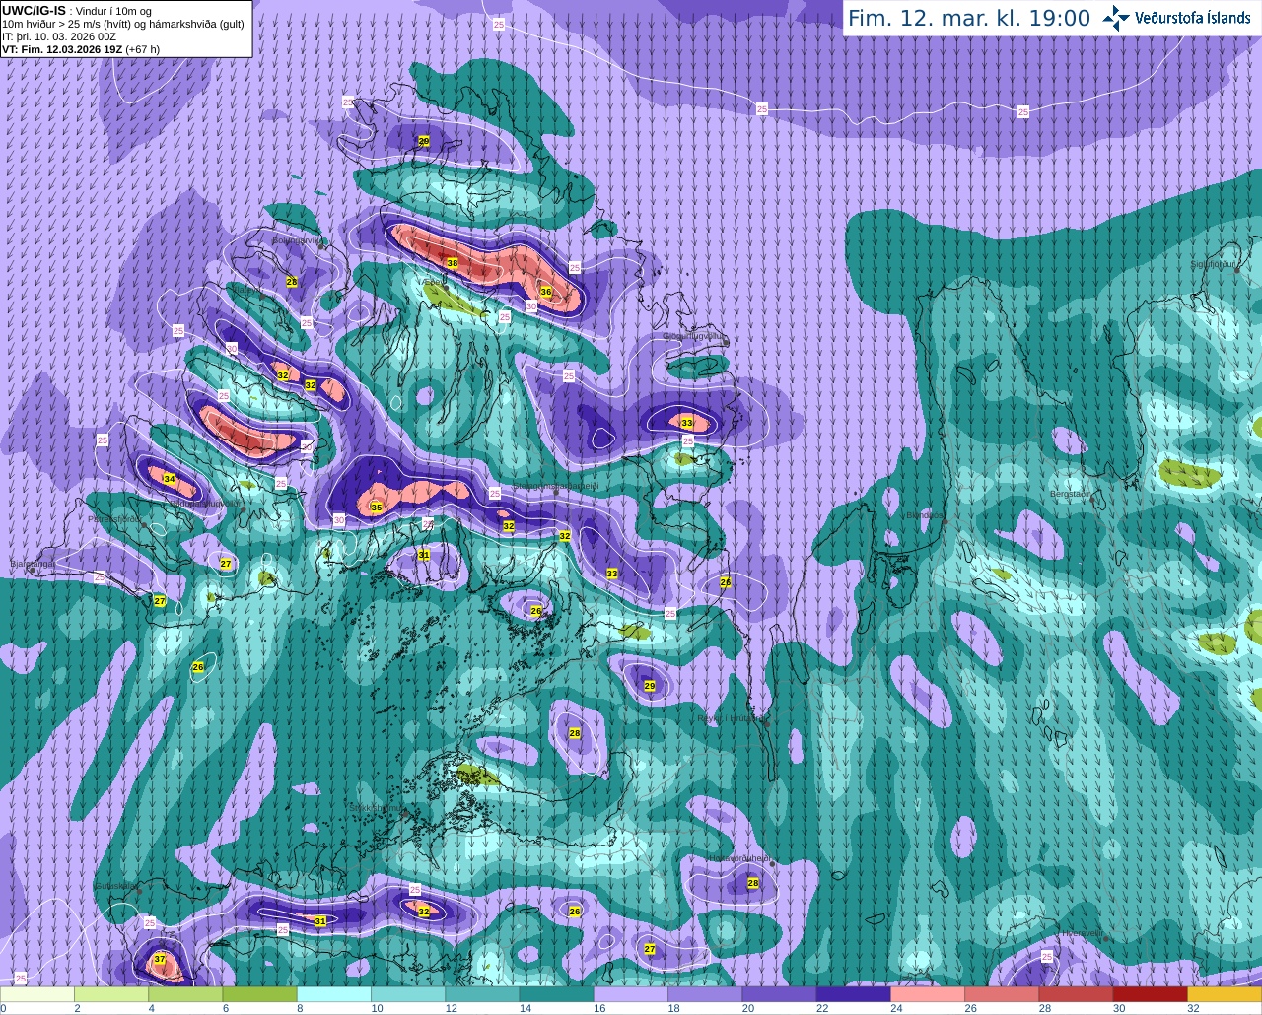
Task: Select the 14–16 m/s dark teal swatch
Action: tap(556, 994)
